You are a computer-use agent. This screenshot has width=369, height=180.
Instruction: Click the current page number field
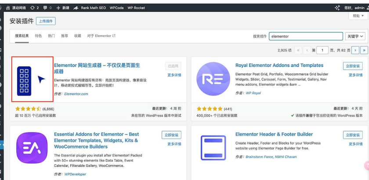[322, 50]
